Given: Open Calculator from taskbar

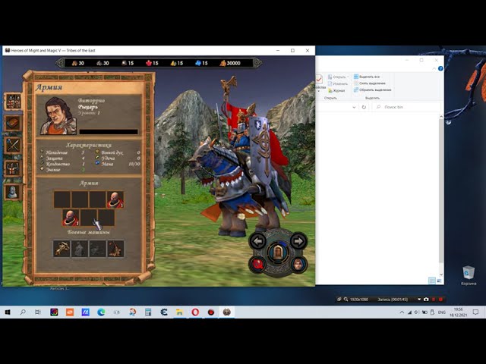Looking at the screenshot, I should click(x=148, y=312).
